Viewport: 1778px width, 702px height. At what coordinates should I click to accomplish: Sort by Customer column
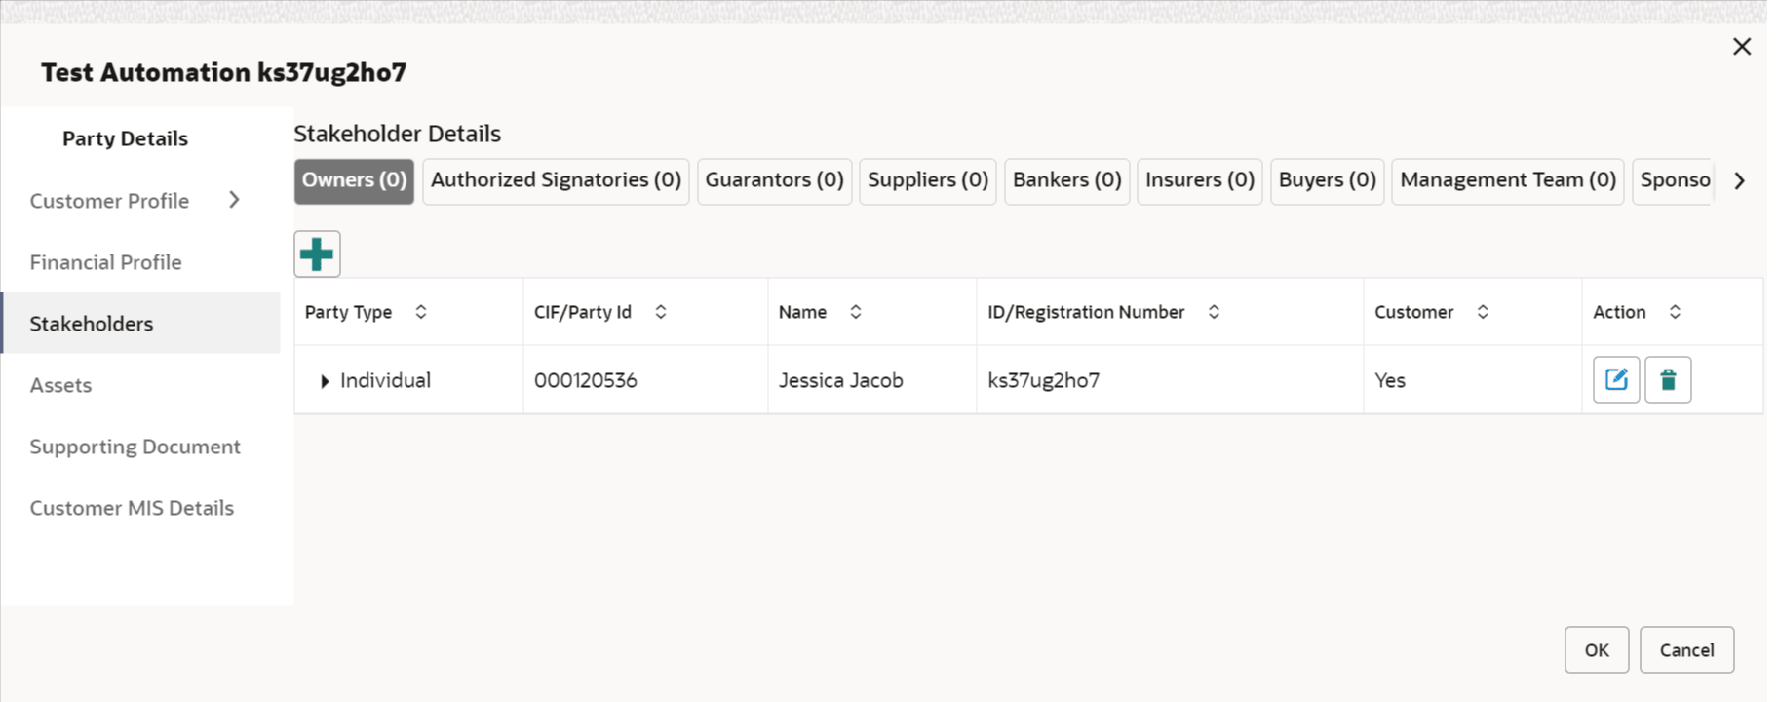(x=1483, y=312)
